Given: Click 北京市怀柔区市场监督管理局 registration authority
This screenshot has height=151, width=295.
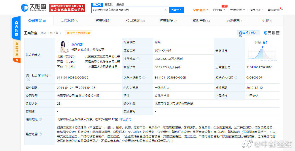Looking at the screenshot, I should click(x=174, y=104).
